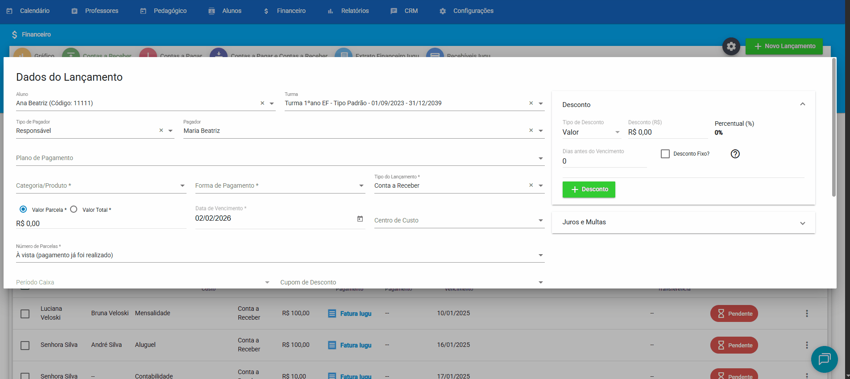Open Fatura Iugu link for Senhora Silva Aluguel

355,345
